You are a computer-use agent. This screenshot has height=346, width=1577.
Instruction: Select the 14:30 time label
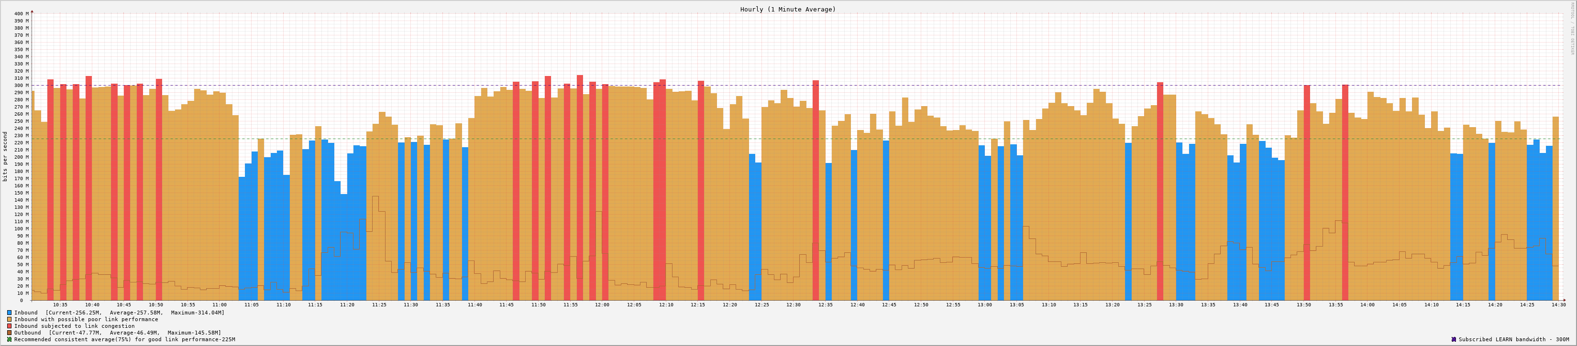click(1558, 304)
